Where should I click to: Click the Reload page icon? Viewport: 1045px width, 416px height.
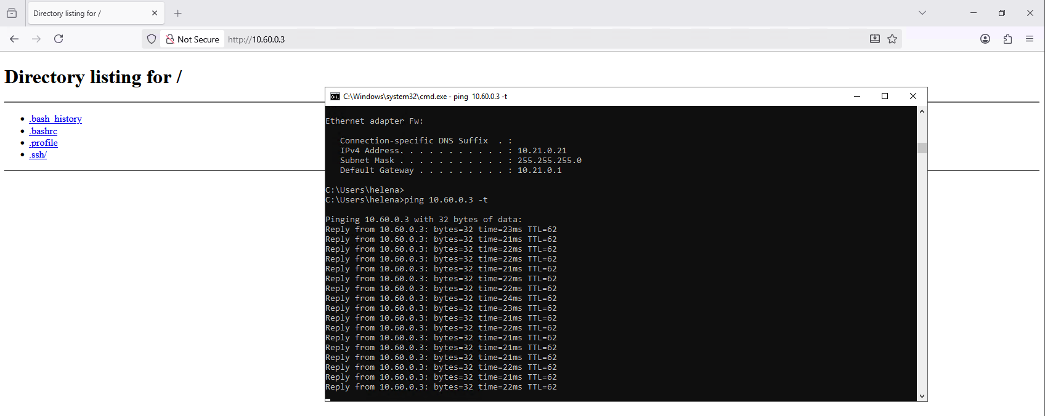click(x=59, y=39)
